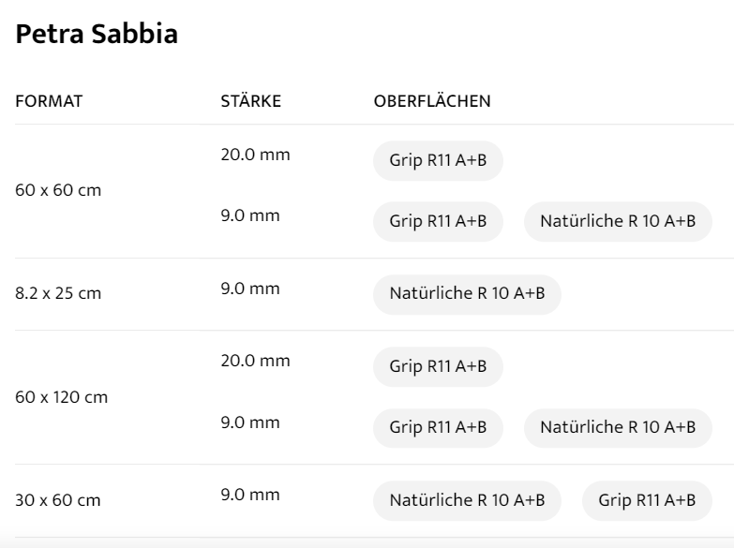Click 9.0 mm thickness for 8.2 x 25 cm
The image size is (734, 548).
coord(250,289)
